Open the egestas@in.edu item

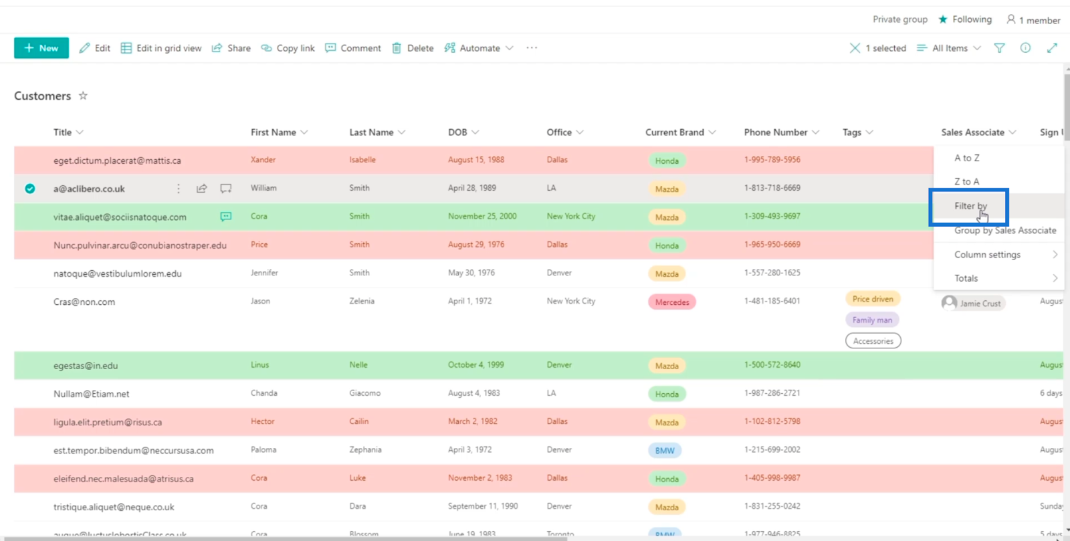pyautogui.click(x=86, y=366)
